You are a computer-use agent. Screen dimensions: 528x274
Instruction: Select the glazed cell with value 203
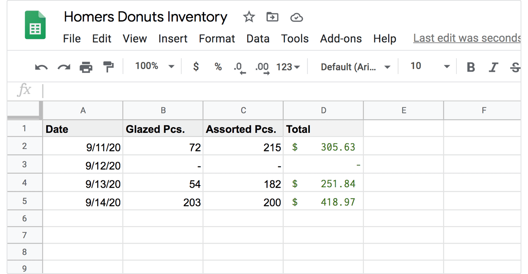click(163, 202)
